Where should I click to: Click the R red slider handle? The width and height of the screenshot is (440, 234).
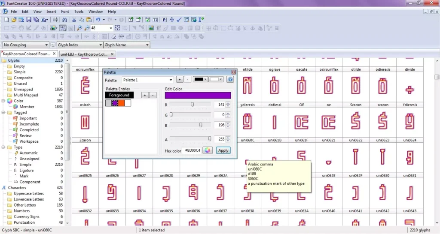pyautogui.click(x=192, y=105)
